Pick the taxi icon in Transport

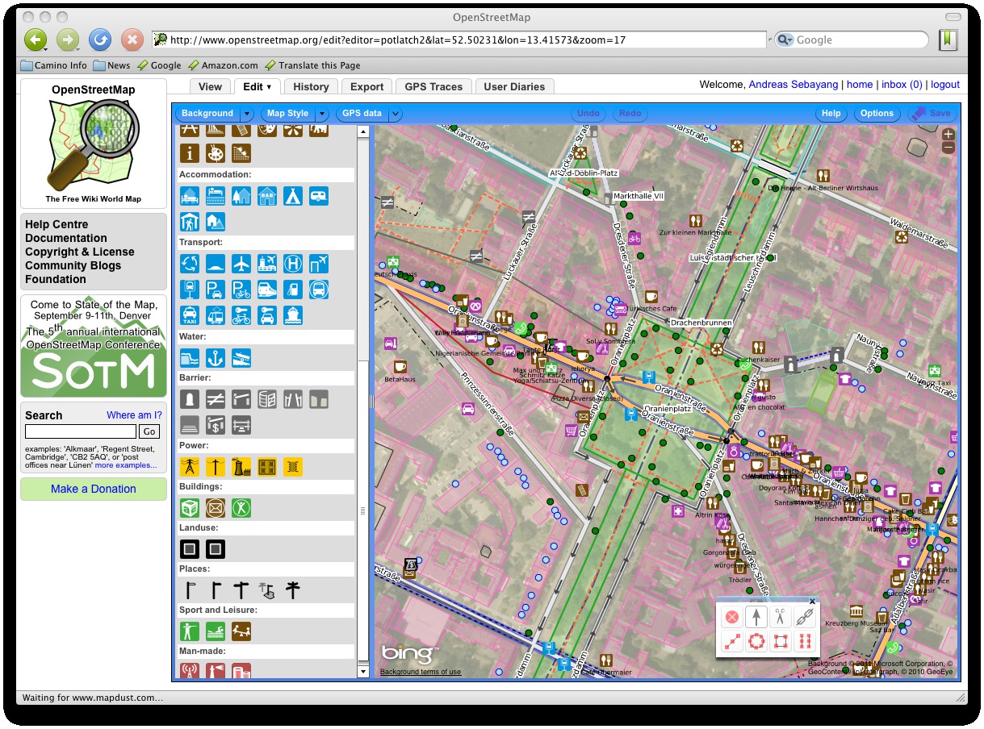[x=190, y=315]
